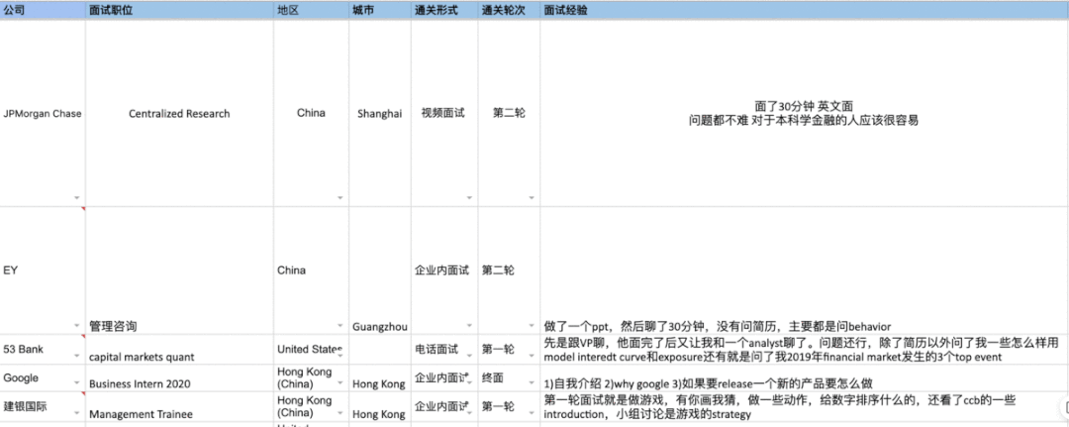1069x427 pixels.
Task: Select the Management Trainee cell
Action: coord(179,407)
